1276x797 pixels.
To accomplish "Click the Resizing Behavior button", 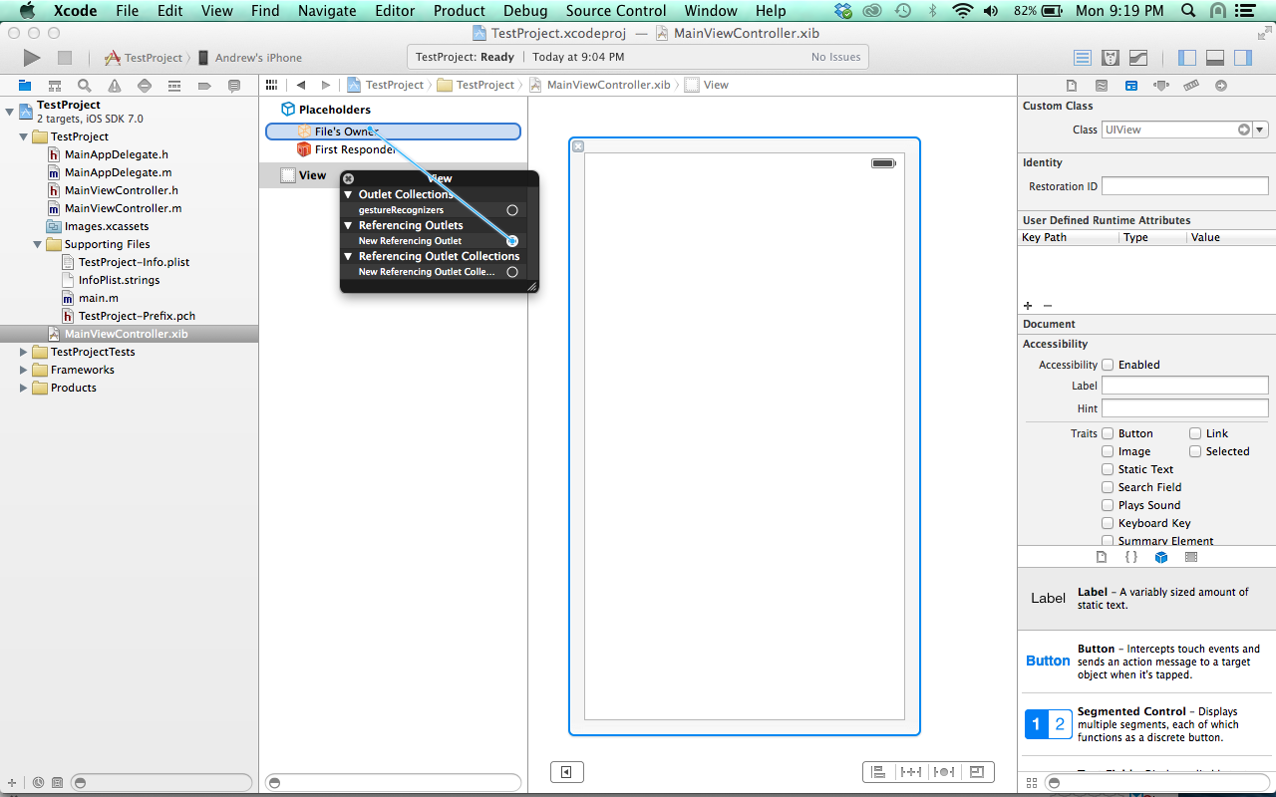I will pyautogui.click(x=977, y=772).
